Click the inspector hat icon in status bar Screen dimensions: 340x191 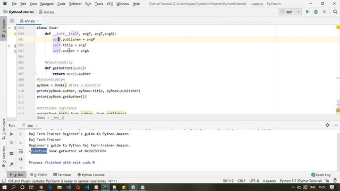pyautogui.click(x=335, y=181)
